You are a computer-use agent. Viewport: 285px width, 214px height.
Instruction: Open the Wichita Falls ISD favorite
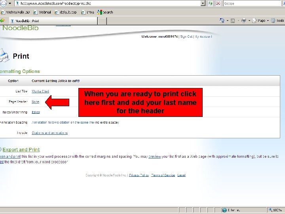(x=15, y=12)
